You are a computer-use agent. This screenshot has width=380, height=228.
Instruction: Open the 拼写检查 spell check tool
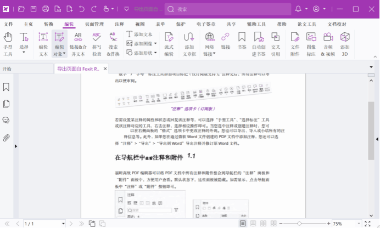tap(96, 44)
